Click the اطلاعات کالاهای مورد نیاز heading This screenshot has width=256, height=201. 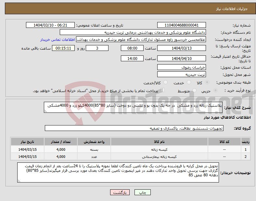(227, 117)
